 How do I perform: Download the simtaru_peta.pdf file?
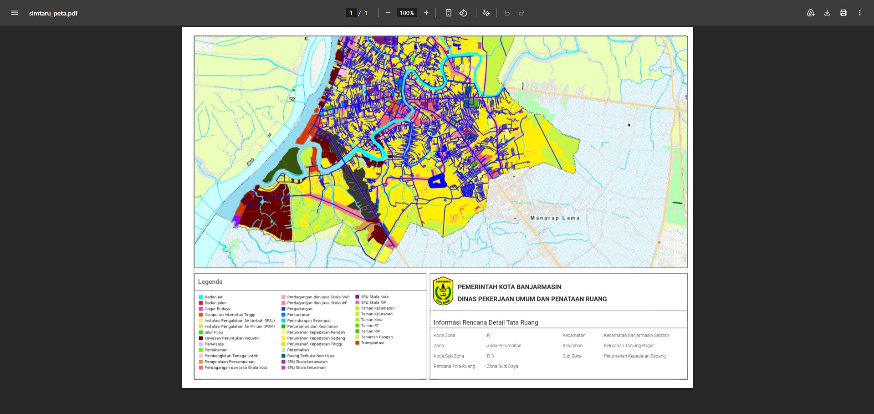[x=827, y=13]
